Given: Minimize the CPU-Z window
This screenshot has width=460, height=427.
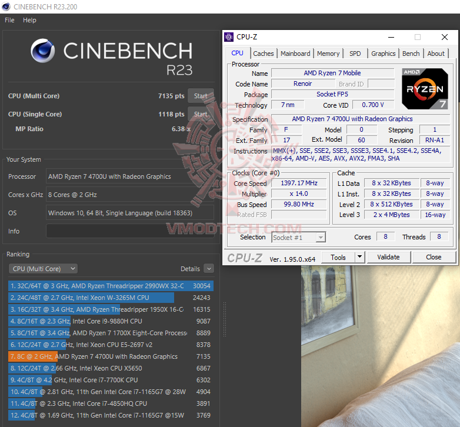Looking at the screenshot, I should point(391,37).
